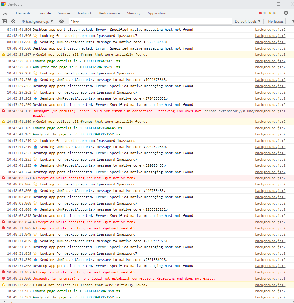
Task: Click the Chrome DevTools window icon
Action: tap(3, 4)
